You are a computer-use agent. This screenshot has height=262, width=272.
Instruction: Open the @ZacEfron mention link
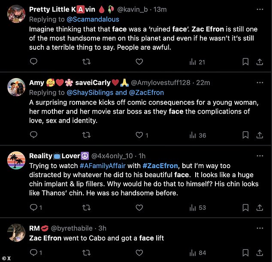point(146,93)
